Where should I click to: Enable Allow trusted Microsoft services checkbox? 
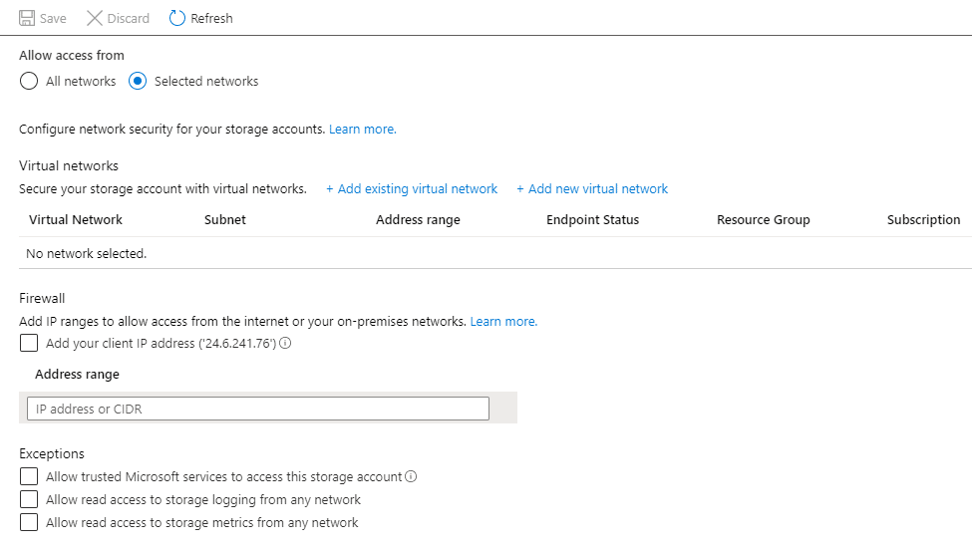29,476
